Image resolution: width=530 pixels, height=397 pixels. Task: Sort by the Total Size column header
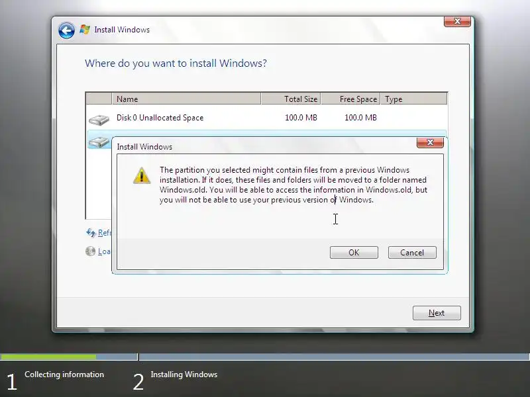291,99
